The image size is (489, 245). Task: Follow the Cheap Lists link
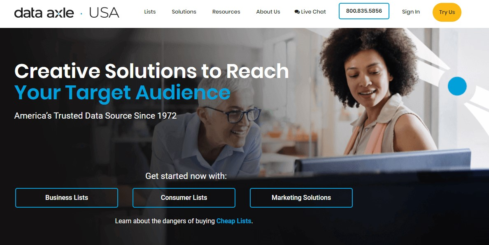click(233, 221)
